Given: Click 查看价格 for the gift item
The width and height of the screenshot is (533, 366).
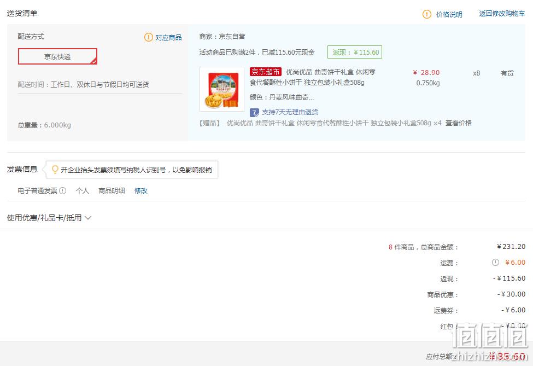Looking at the screenshot, I should point(459,123).
